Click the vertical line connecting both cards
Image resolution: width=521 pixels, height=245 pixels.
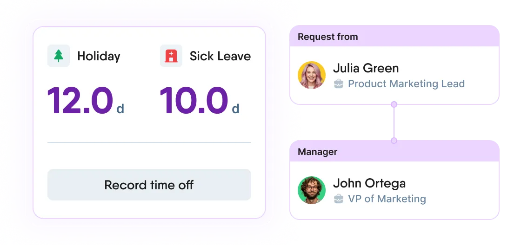click(394, 122)
